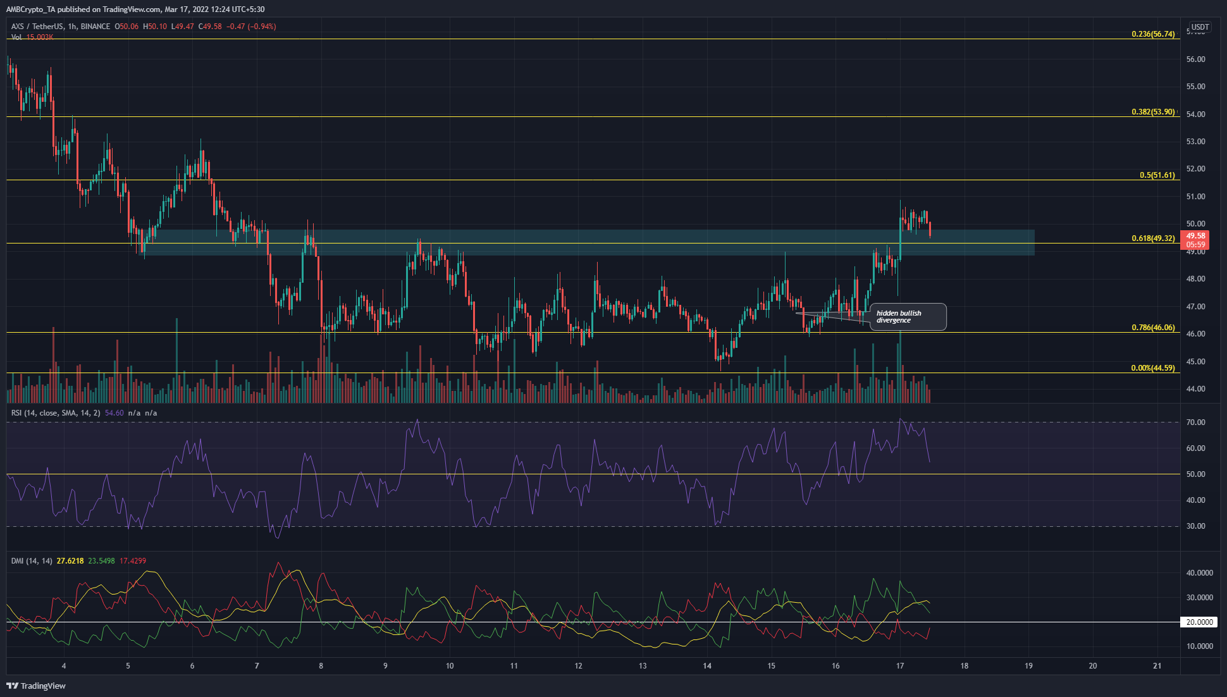Click the 20.0000 DMI level tag
This screenshot has height=697, width=1227.
pyautogui.click(x=1199, y=622)
